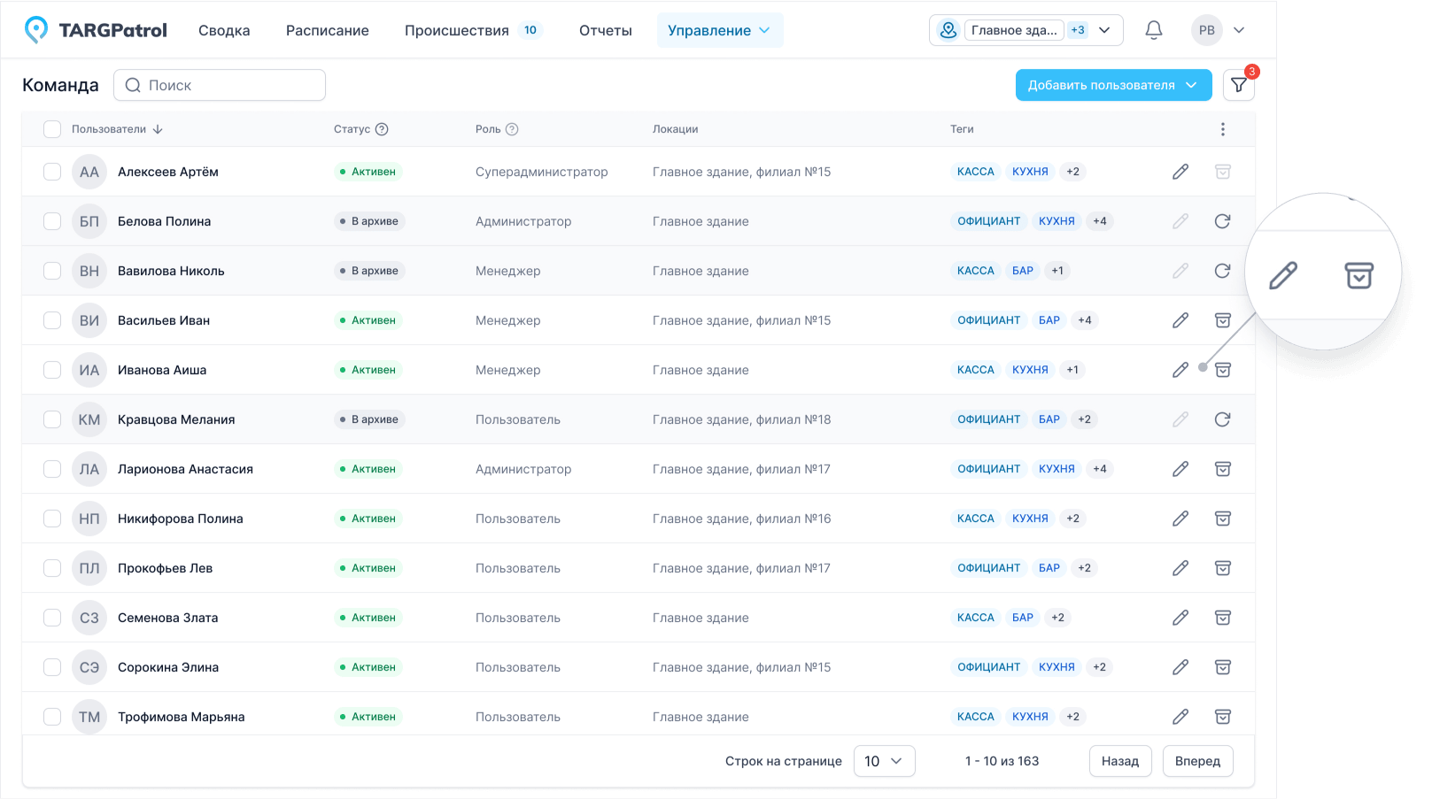Open the filter icon with badge

click(1238, 85)
